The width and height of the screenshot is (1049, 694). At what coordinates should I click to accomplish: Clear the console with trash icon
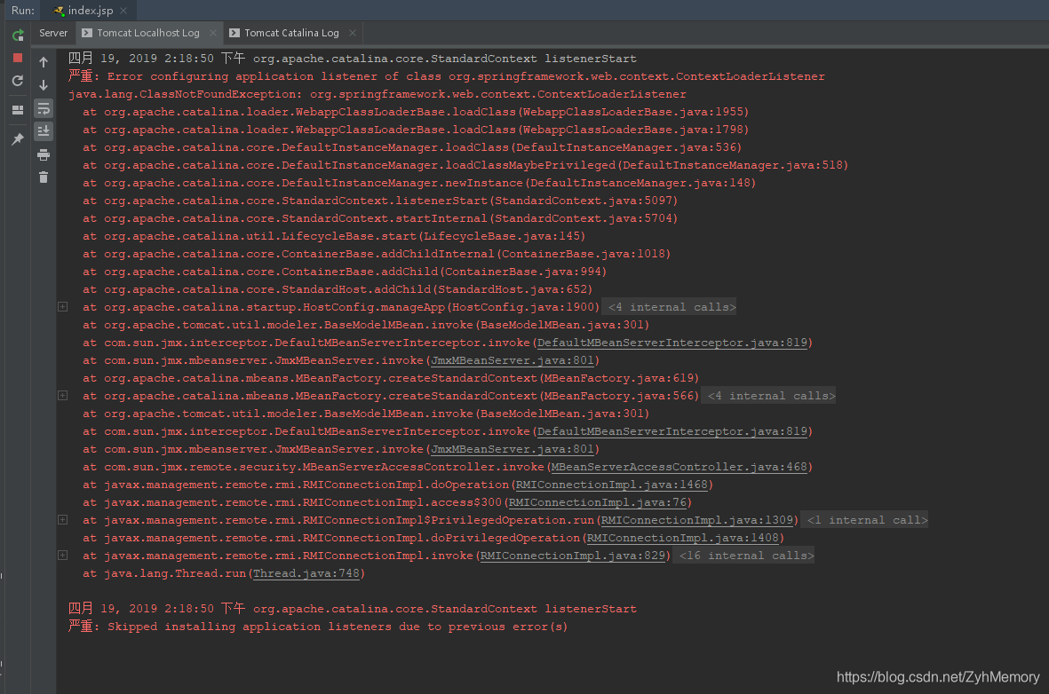click(44, 177)
